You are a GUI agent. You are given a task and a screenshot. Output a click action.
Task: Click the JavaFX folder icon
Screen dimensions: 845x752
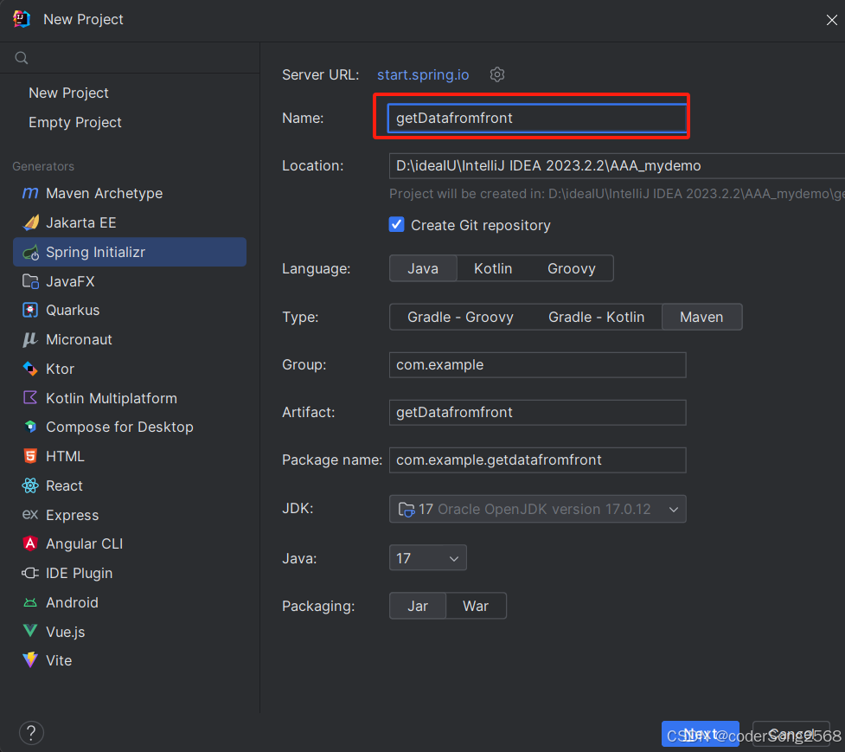click(x=30, y=281)
